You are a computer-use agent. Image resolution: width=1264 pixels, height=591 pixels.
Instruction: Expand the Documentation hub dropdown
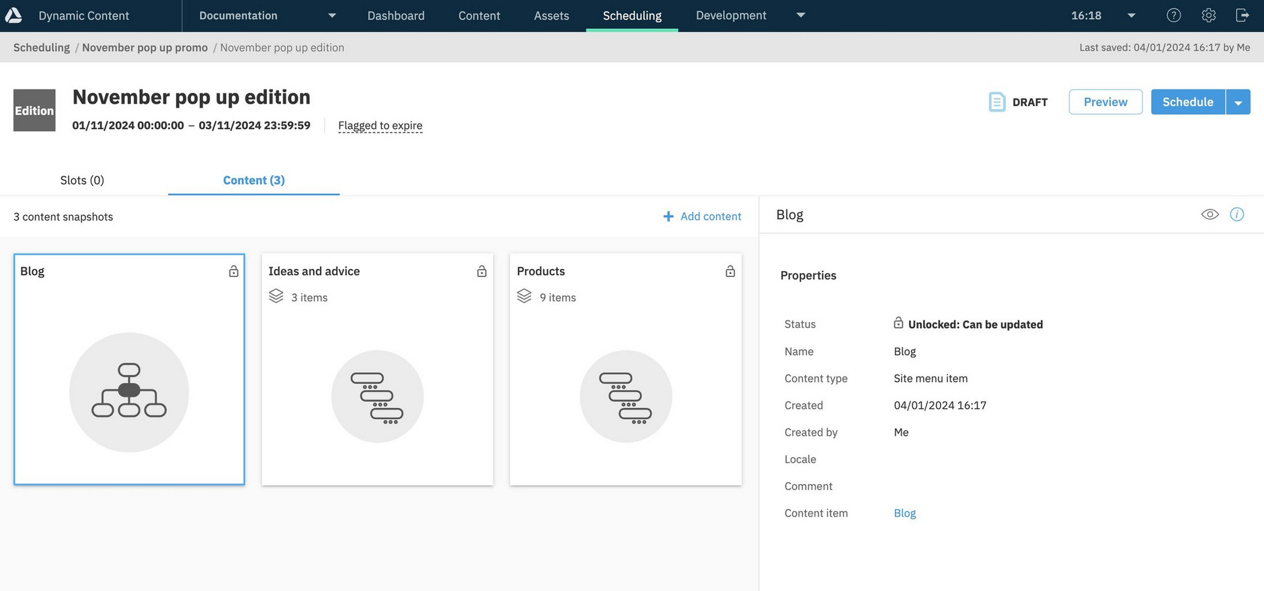click(x=331, y=15)
